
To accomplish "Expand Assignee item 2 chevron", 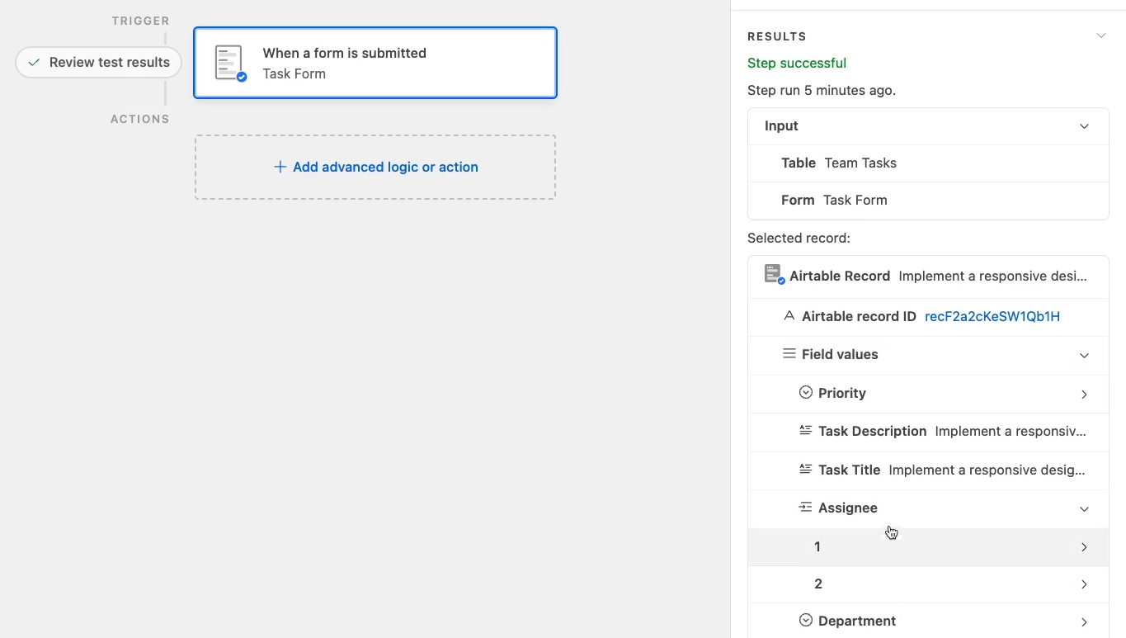I will point(1084,584).
